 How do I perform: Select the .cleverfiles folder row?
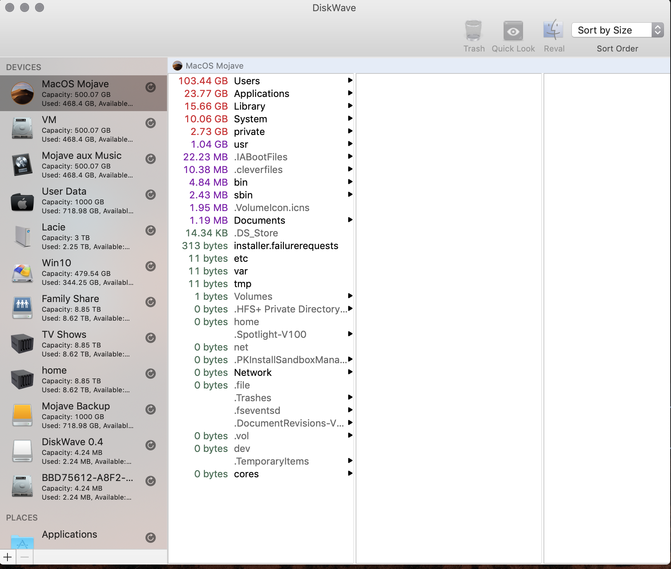pyautogui.click(x=261, y=170)
